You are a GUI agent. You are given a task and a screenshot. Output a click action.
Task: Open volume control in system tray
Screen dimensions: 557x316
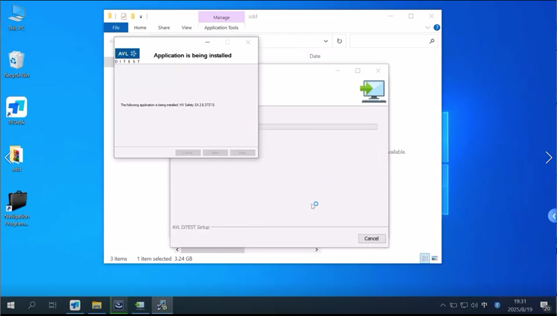[x=474, y=305]
